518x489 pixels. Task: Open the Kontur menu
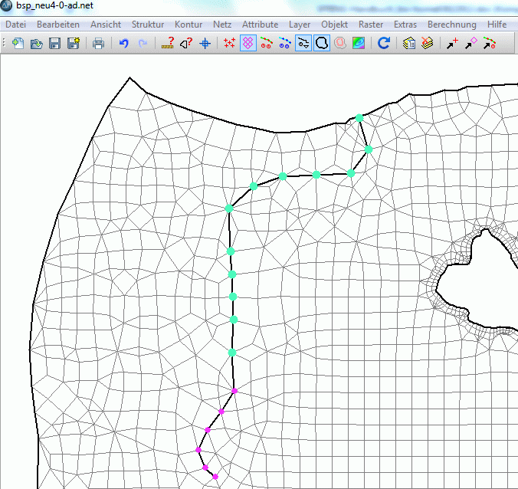pyautogui.click(x=189, y=25)
